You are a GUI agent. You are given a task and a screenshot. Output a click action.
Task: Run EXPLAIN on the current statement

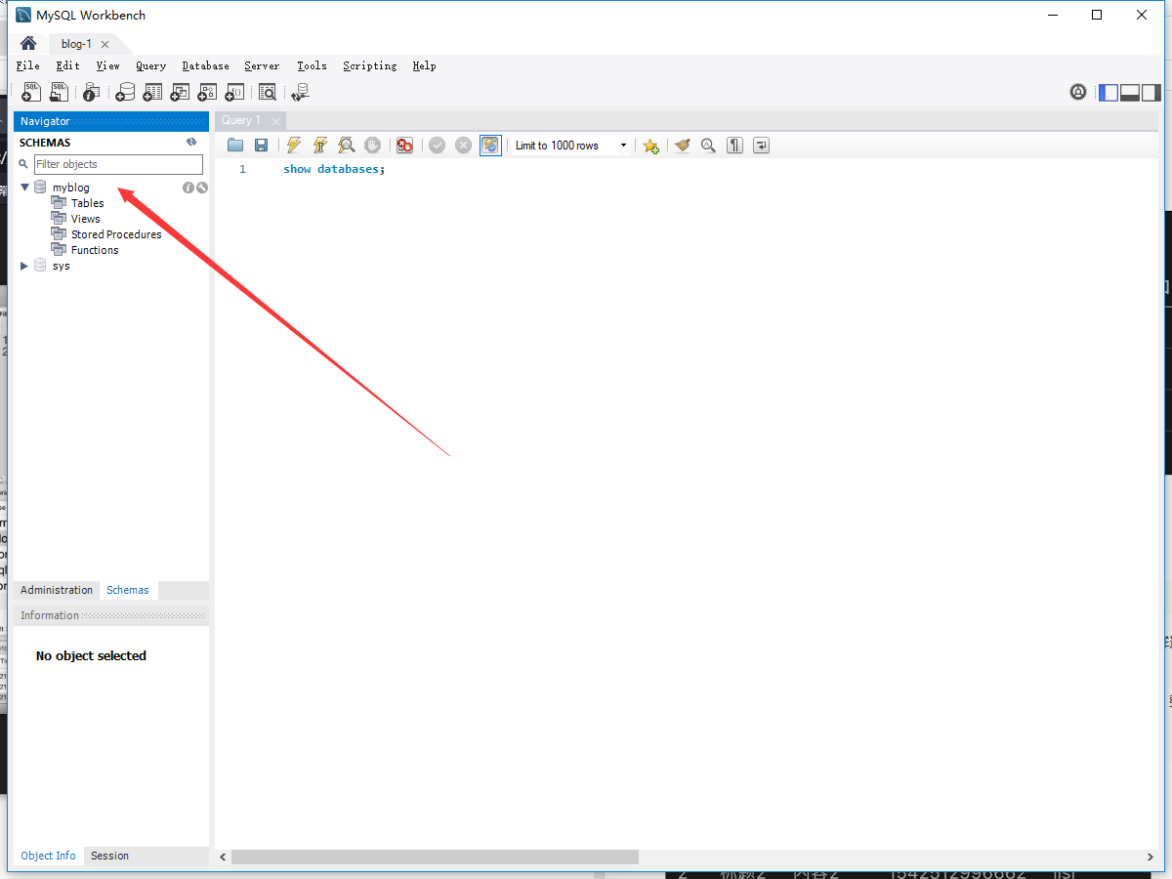point(346,146)
